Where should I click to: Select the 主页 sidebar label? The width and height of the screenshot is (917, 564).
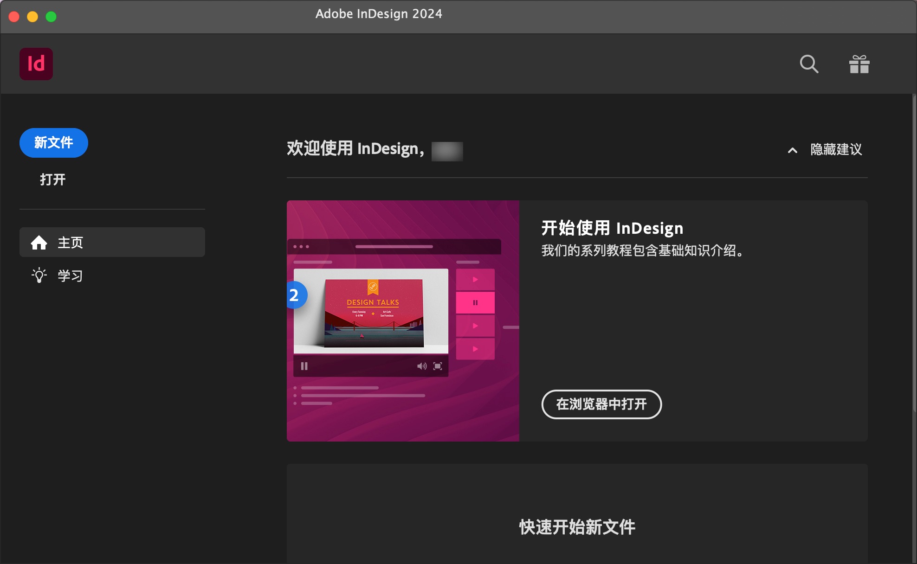click(x=71, y=242)
